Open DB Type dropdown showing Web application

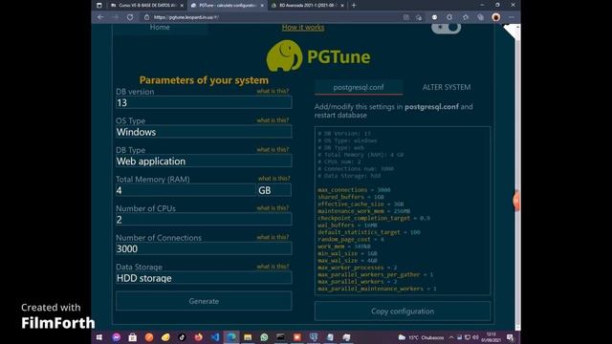204,161
